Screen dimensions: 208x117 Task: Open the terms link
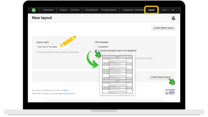[66, 90]
